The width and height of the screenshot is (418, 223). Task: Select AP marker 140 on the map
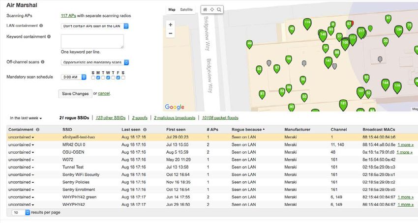coord(323,35)
